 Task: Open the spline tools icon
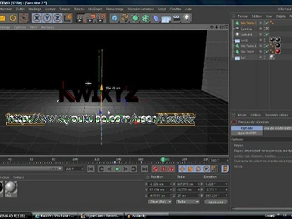point(125,18)
